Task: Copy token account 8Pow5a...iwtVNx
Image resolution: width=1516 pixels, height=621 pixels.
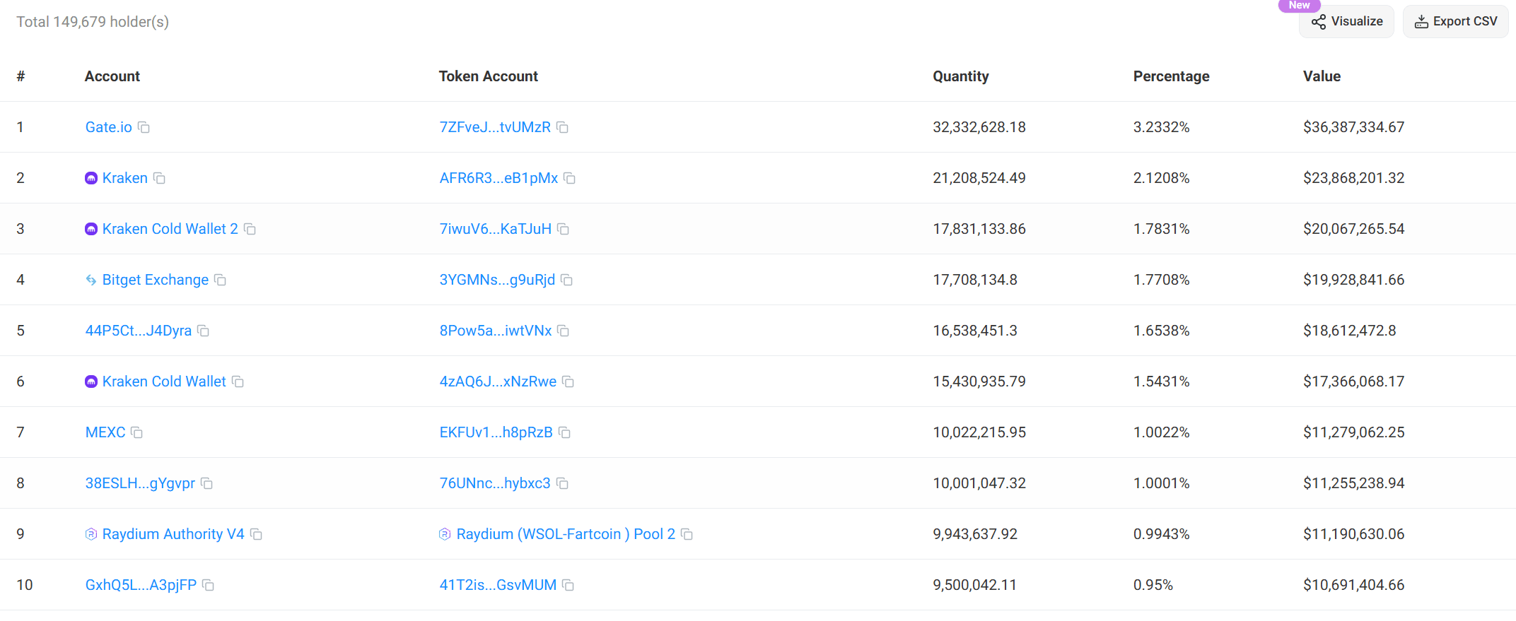Action: point(563,331)
